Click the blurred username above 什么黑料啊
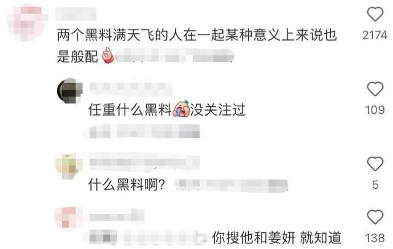Viewport: 393px width, 249px height. pyautogui.click(x=144, y=162)
